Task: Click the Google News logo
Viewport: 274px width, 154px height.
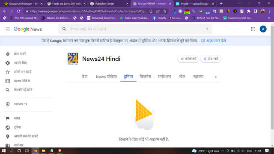Action: [x=27, y=29]
